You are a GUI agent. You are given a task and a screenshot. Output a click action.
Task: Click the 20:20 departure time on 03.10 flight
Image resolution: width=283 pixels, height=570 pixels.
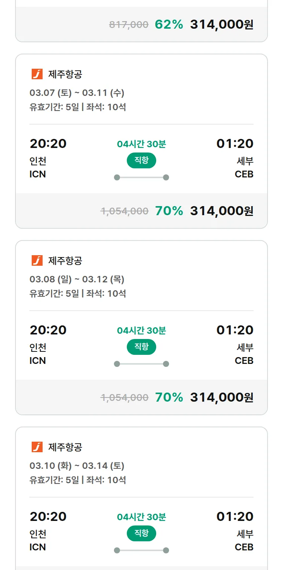click(48, 516)
